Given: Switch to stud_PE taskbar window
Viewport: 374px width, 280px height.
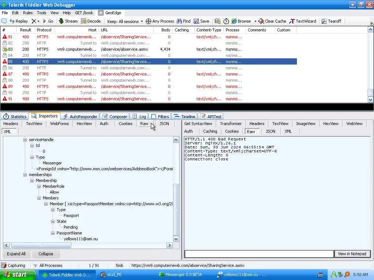Looking at the screenshot, I should (x=111, y=275).
